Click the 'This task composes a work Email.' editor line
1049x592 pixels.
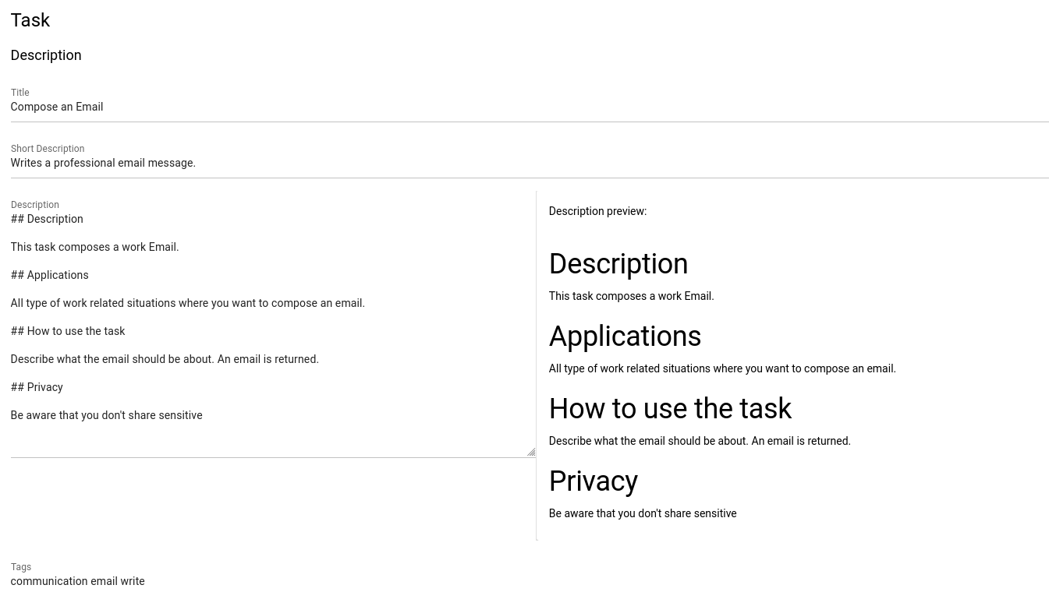click(x=94, y=248)
